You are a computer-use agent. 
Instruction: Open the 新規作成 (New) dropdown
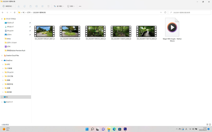pos(8,6)
